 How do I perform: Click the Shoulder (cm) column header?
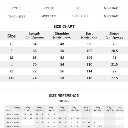point(62,35)
